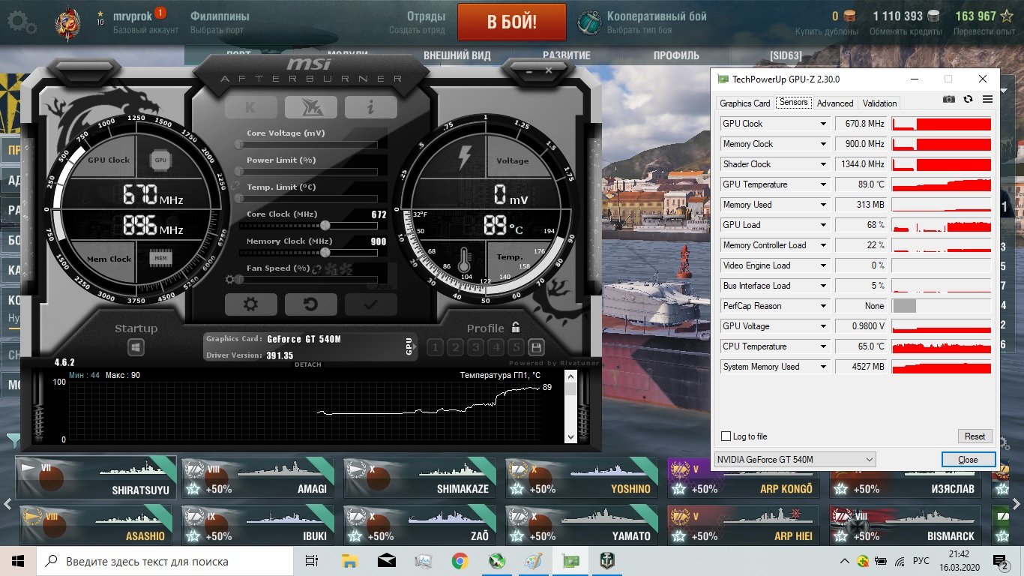Expand the Memory Used sensor dropdown
The image size is (1024, 576).
point(823,205)
